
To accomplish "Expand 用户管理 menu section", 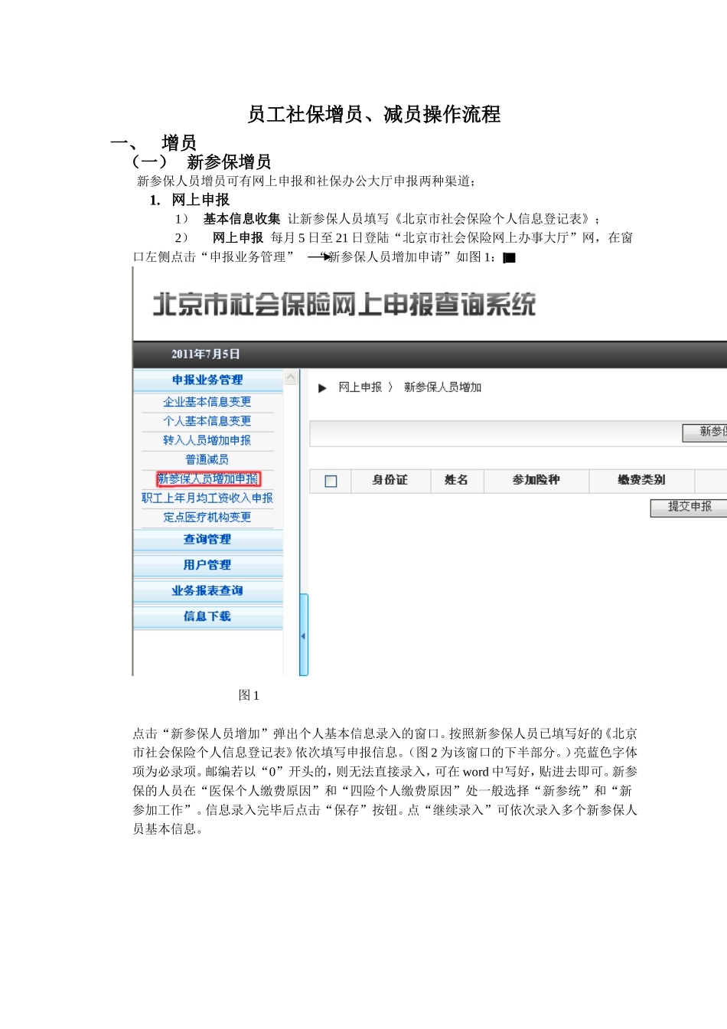I will (x=207, y=565).
